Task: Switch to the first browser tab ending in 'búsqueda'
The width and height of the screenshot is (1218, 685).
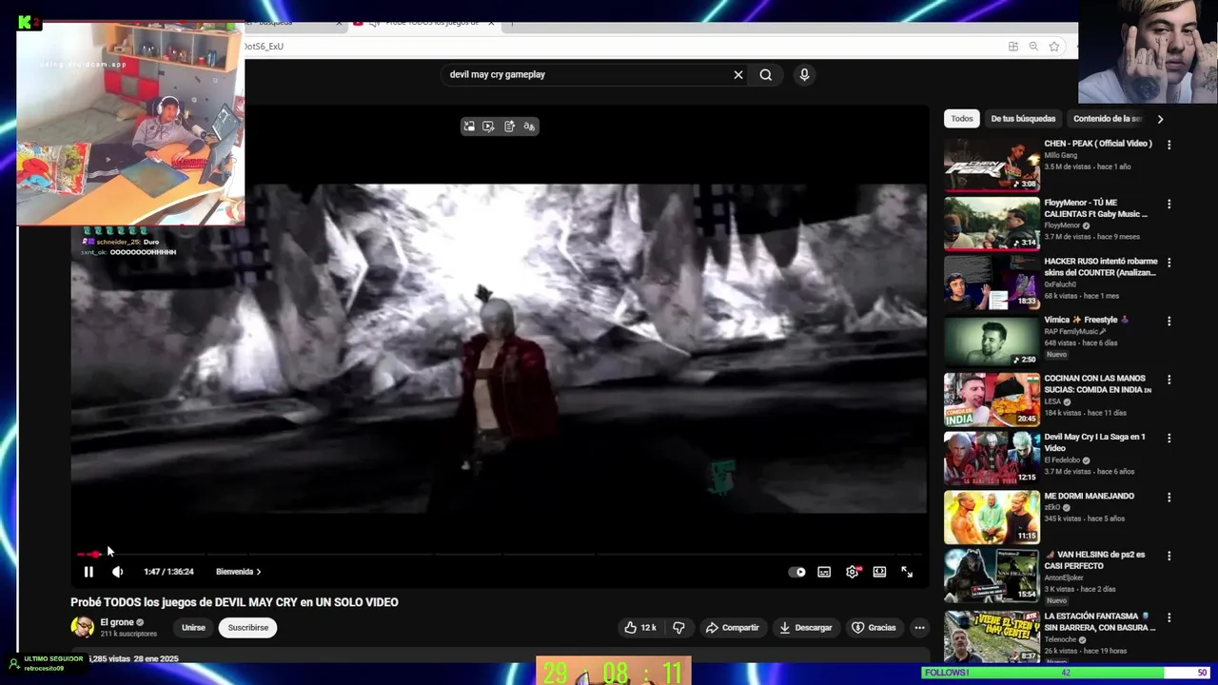Action: click(x=285, y=22)
